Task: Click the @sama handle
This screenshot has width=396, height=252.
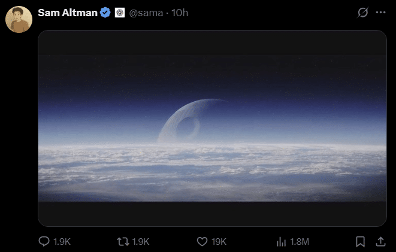Action: (x=146, y=13)
